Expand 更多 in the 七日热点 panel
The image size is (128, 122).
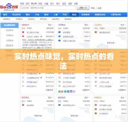pos(123,25)
